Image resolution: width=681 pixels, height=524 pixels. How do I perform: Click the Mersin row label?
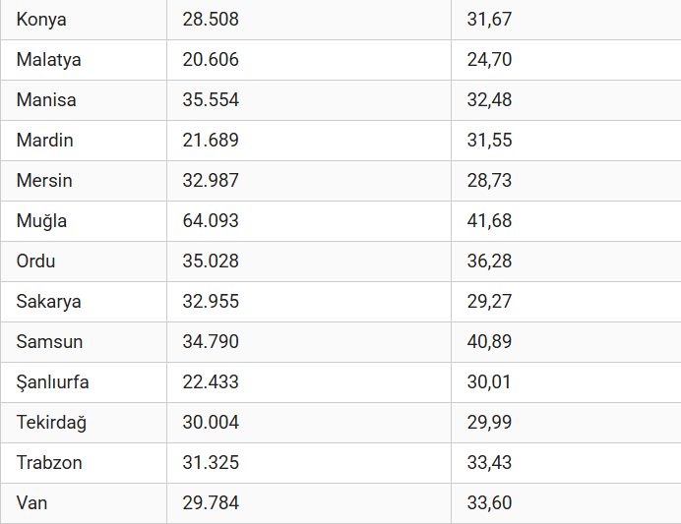(x=44, y=181)
